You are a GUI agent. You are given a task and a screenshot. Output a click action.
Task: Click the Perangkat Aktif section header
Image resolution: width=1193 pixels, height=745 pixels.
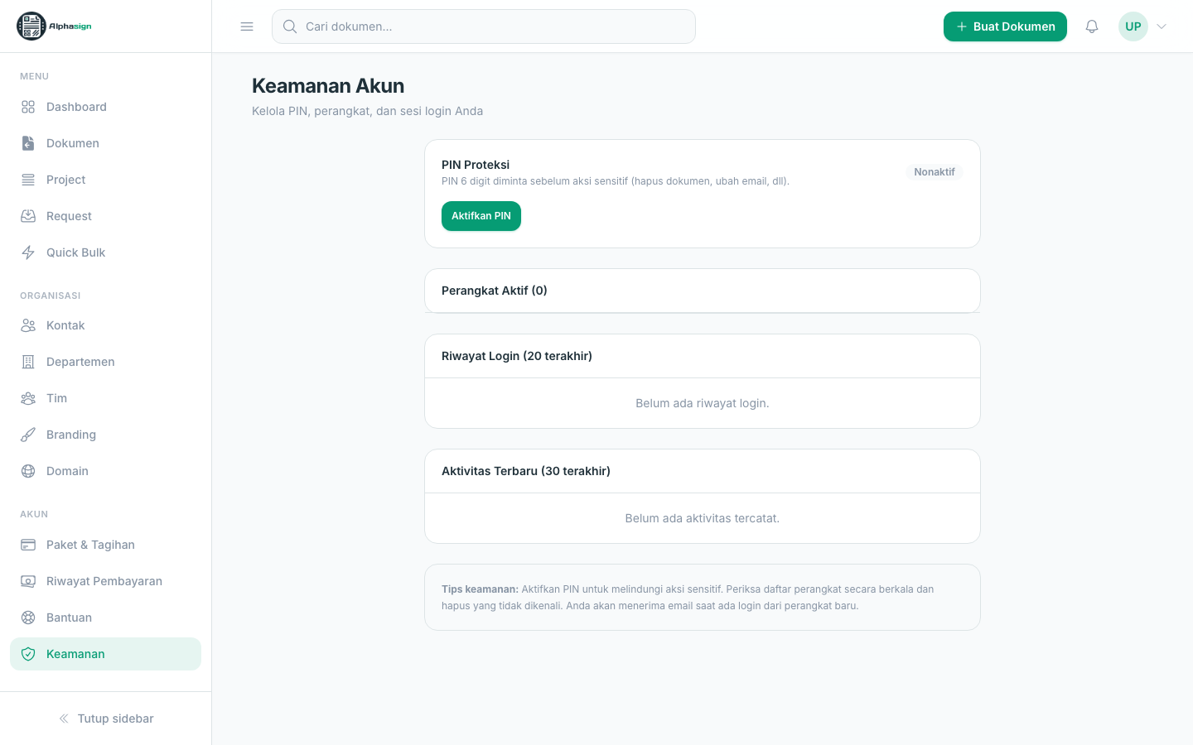click(x=703, y=291)
